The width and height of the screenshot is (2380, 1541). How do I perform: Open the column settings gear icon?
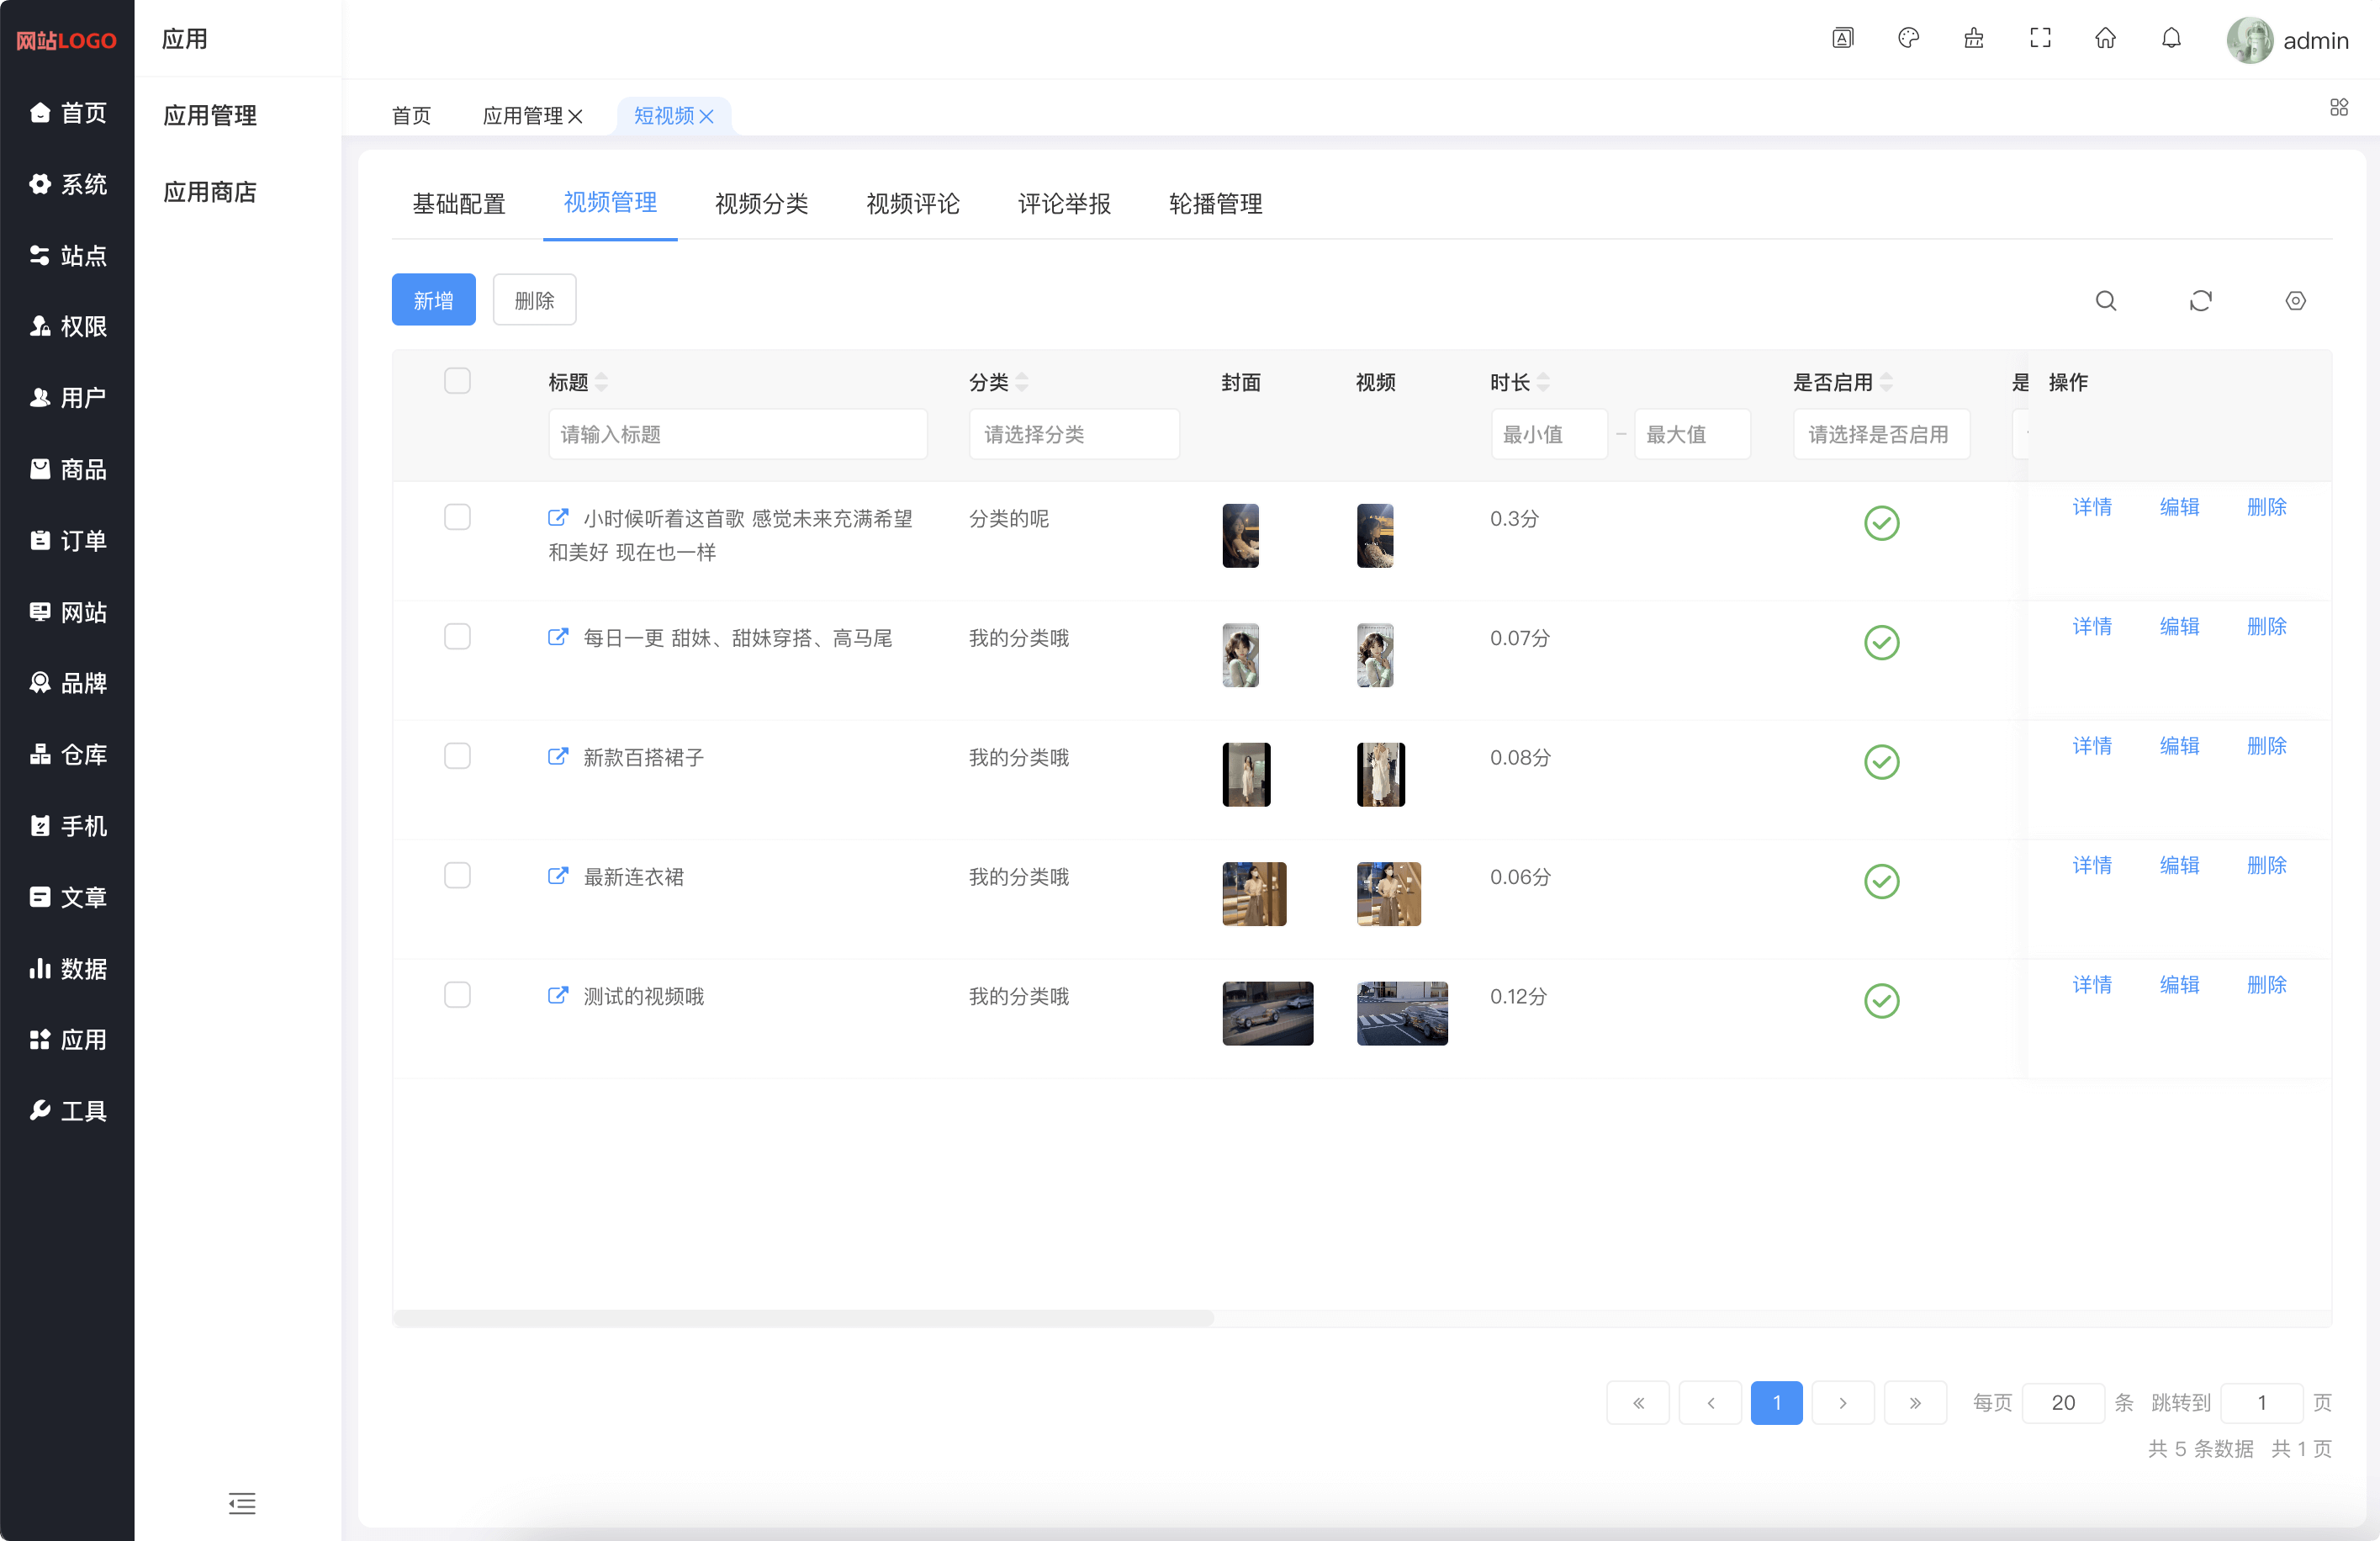[x=2295, y=301]
